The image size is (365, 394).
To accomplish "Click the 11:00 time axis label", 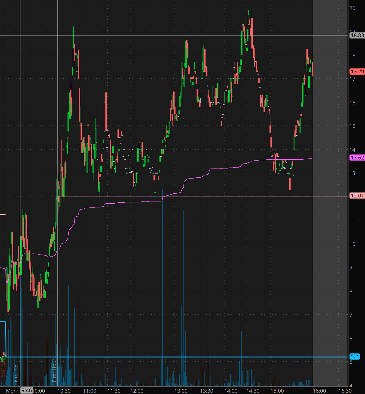I will 89,391.
